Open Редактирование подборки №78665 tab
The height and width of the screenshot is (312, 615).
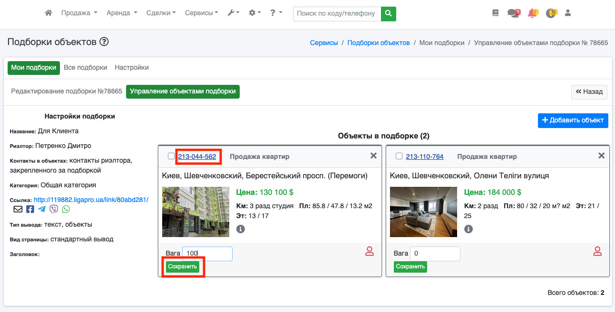pos(67,92)
